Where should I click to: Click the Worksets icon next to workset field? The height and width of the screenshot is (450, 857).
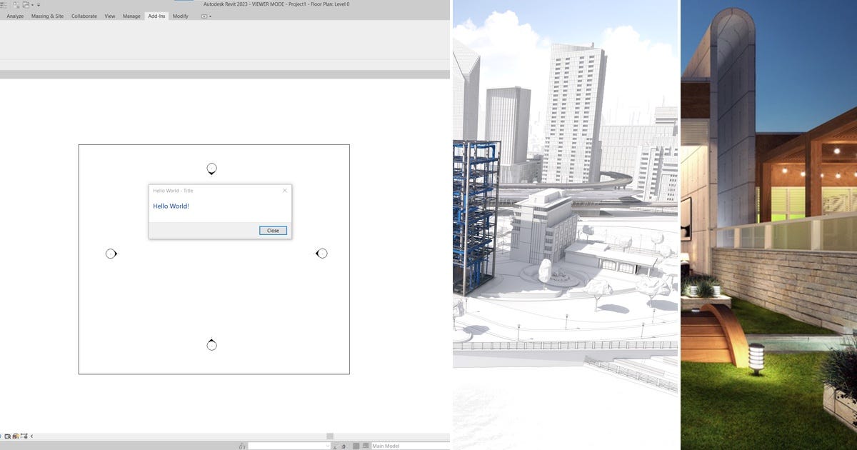click(x=241, y=445)
